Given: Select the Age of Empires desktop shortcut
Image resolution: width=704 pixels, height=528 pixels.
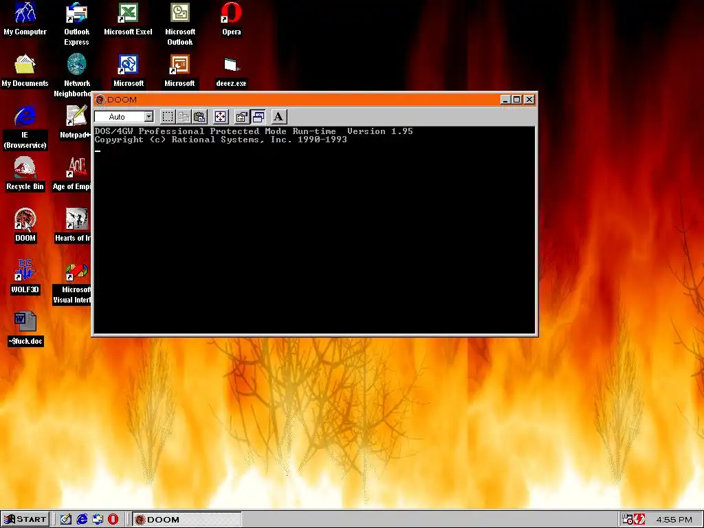Looking at the screenshot, I should click(73, 174).
